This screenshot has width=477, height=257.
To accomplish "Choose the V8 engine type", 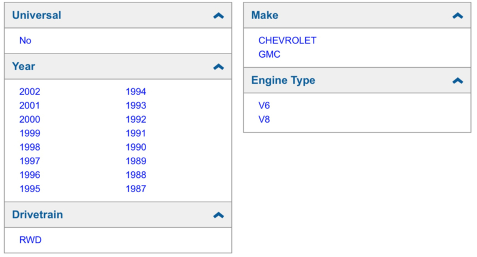I will tap(264, 119).
